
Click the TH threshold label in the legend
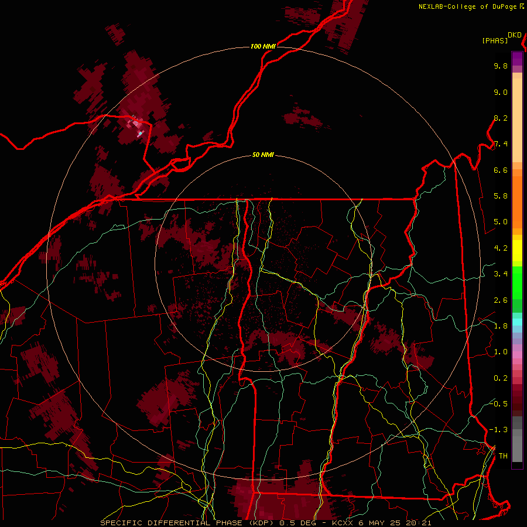(x=503, y=456)
